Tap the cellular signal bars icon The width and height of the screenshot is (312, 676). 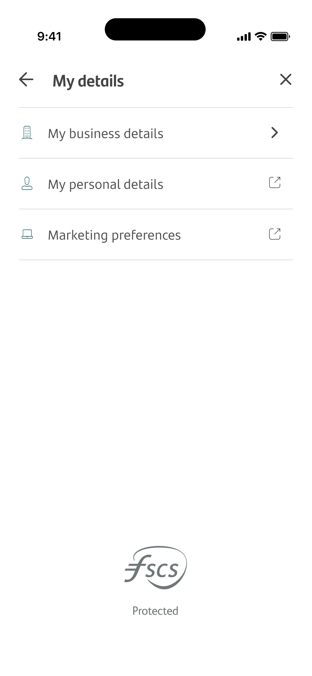(x=244, y=37)
